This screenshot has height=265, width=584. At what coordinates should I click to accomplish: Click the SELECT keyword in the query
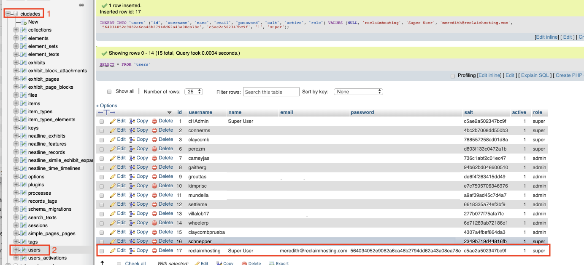click(107, 64)
